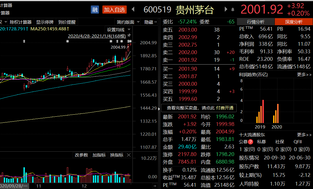313x189 pixels.
Task: Click the 最高 value 2004.99
Action: (x=225, y=132)
